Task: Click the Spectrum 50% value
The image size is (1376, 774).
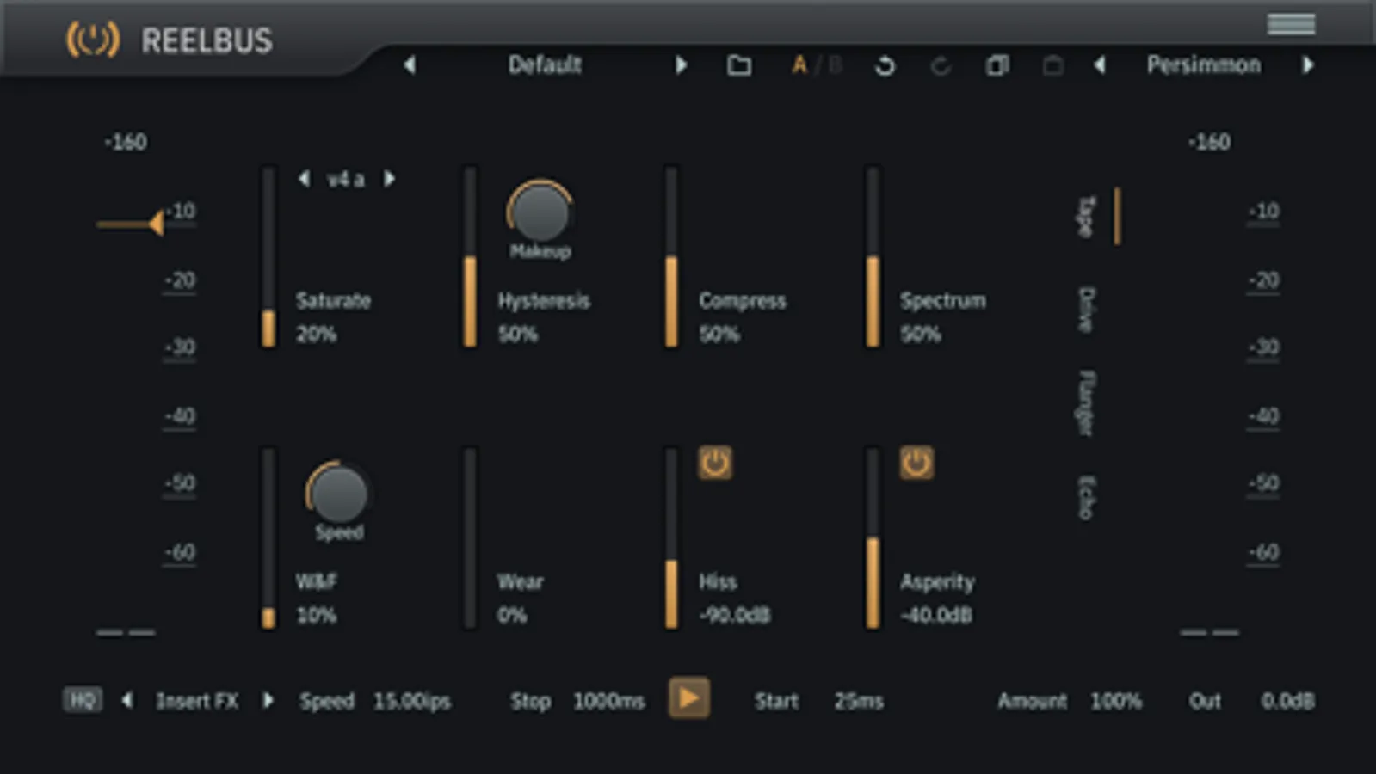Action: tap(920, 334)
